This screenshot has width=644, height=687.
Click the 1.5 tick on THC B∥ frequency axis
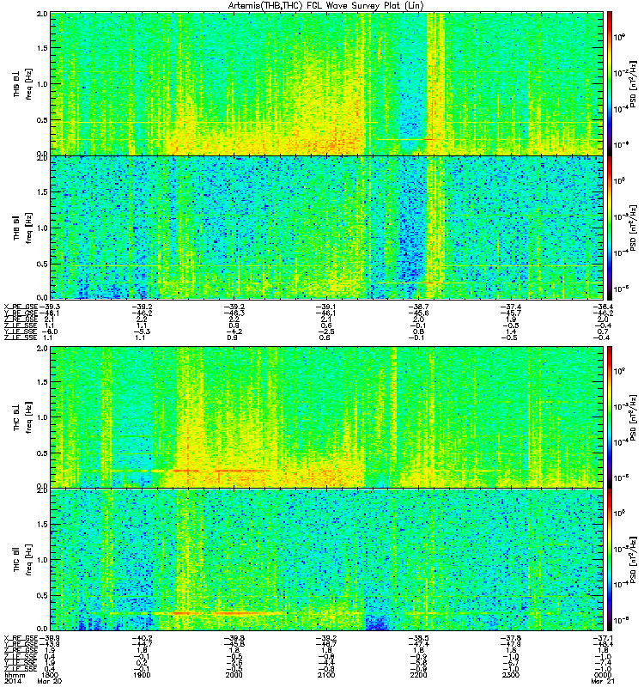click(42, 524)
